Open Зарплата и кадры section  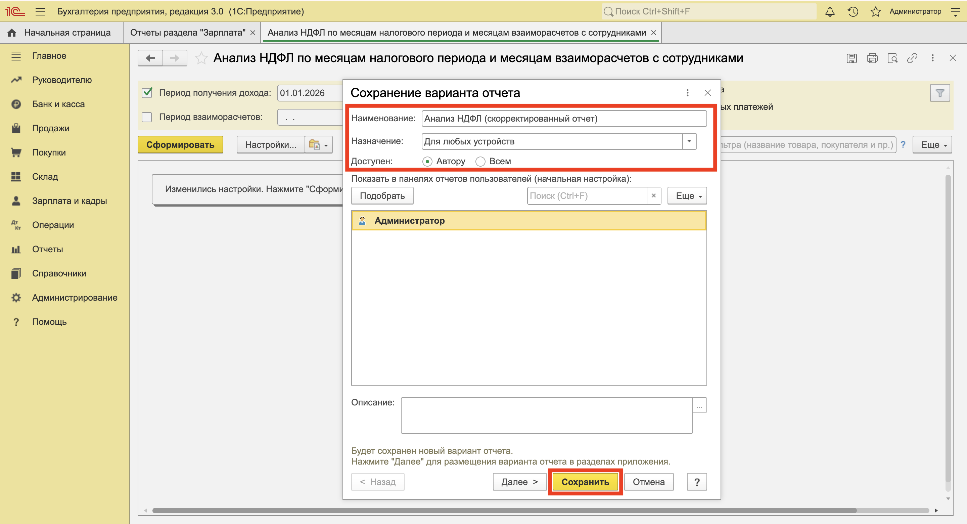(70, 201)
